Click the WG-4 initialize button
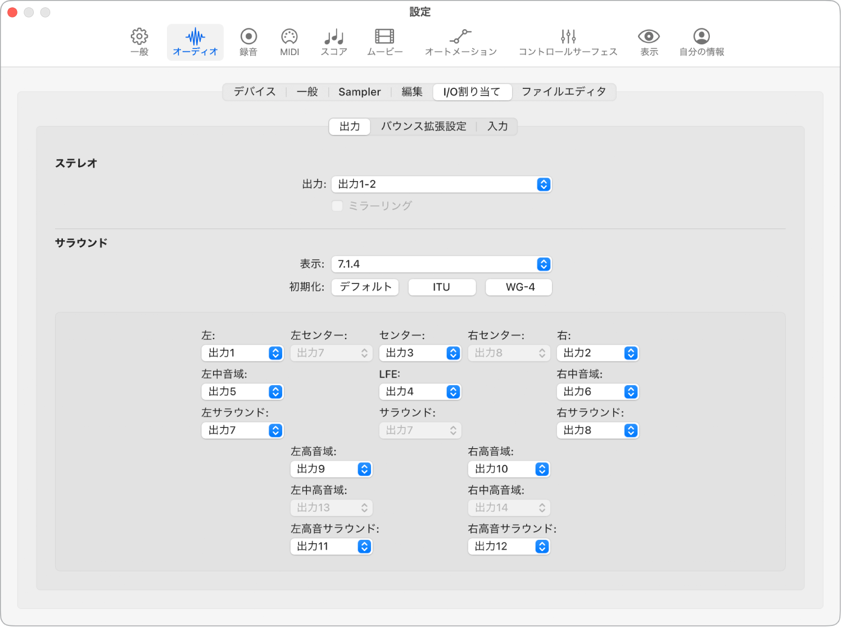Viewport: 842px width, 627px height. (x=519, y=287)
